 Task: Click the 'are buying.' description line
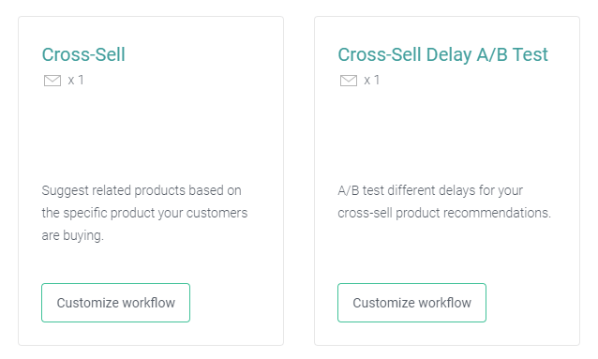point(72,235)
